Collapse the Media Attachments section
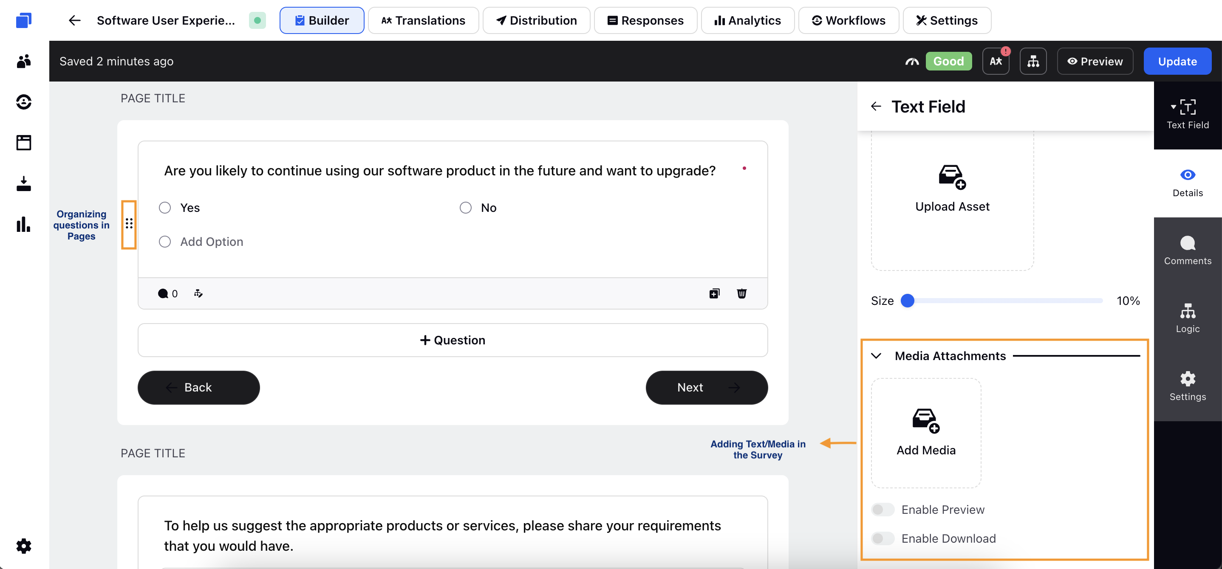The width and height of the screenshot is (1222, 569). click(877, 356)
